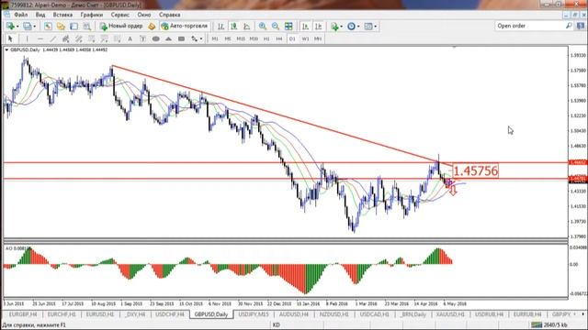Viewport: 588px width, 330px height.
Task: Expand the New Chart dropdown arrow
Action: point(17,27)
